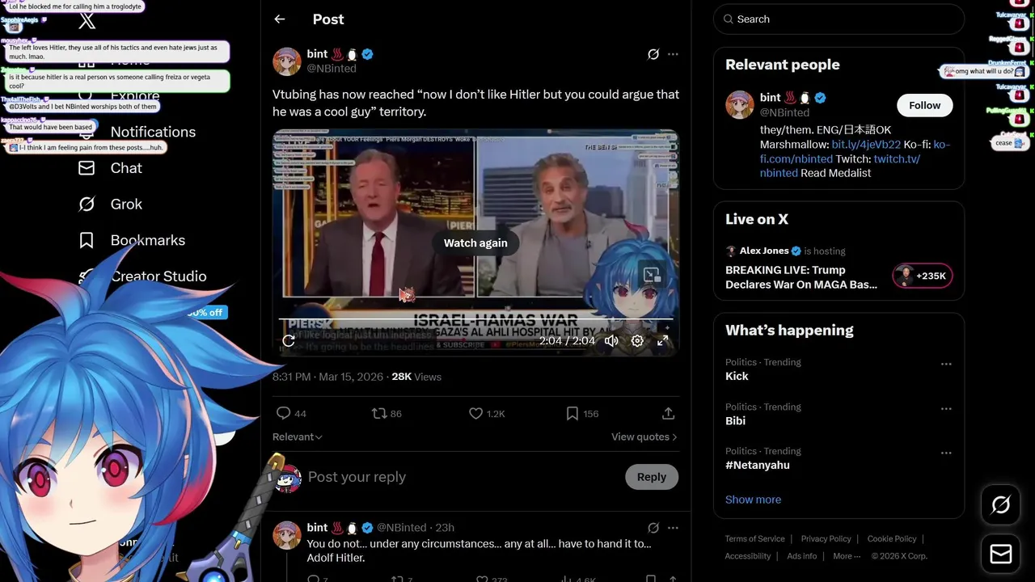The image size is (1035, 582).
Task: Share the post via the upload icon
Action: coord(668,413)
